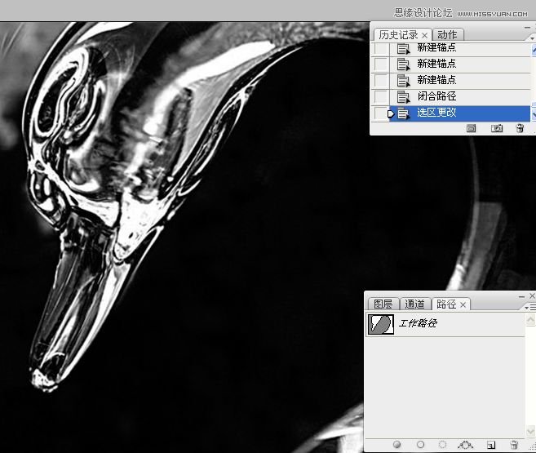Click the camera icon to create new snapshot

pyautogui.click(x=496, y=128)
